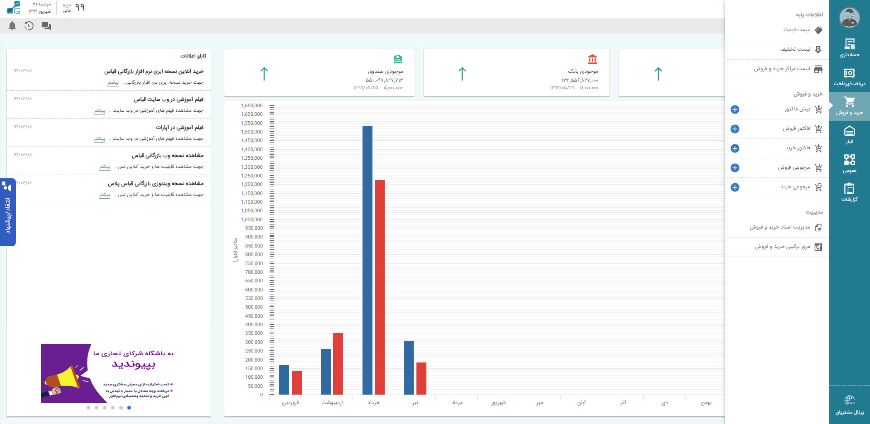870x424 pixels.
Task: Click بیشتر link under مشاهده نسخه وب بازرگانی
Action: click(x=105, y=167)
